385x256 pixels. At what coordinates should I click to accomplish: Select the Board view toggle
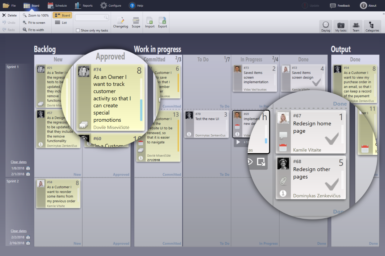coord(62,15)
